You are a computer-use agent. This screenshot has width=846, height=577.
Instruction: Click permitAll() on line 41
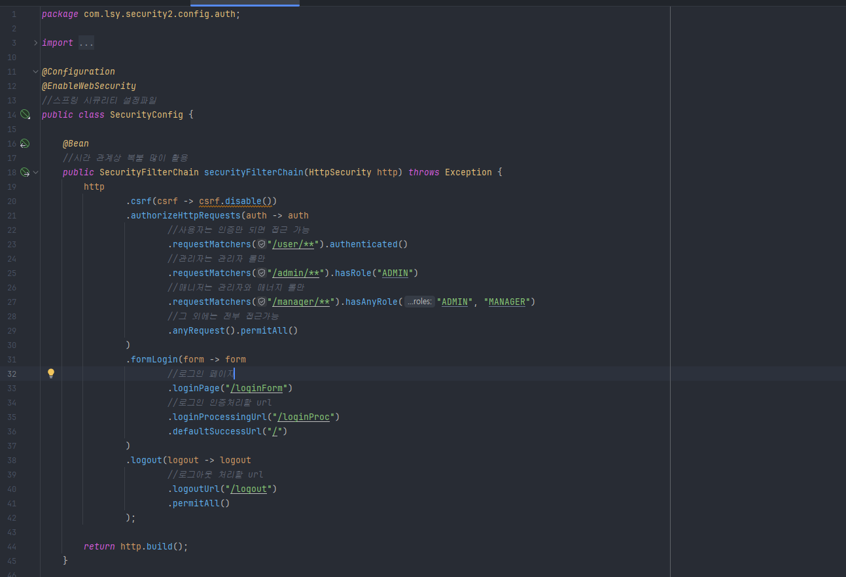coord(202,503)
